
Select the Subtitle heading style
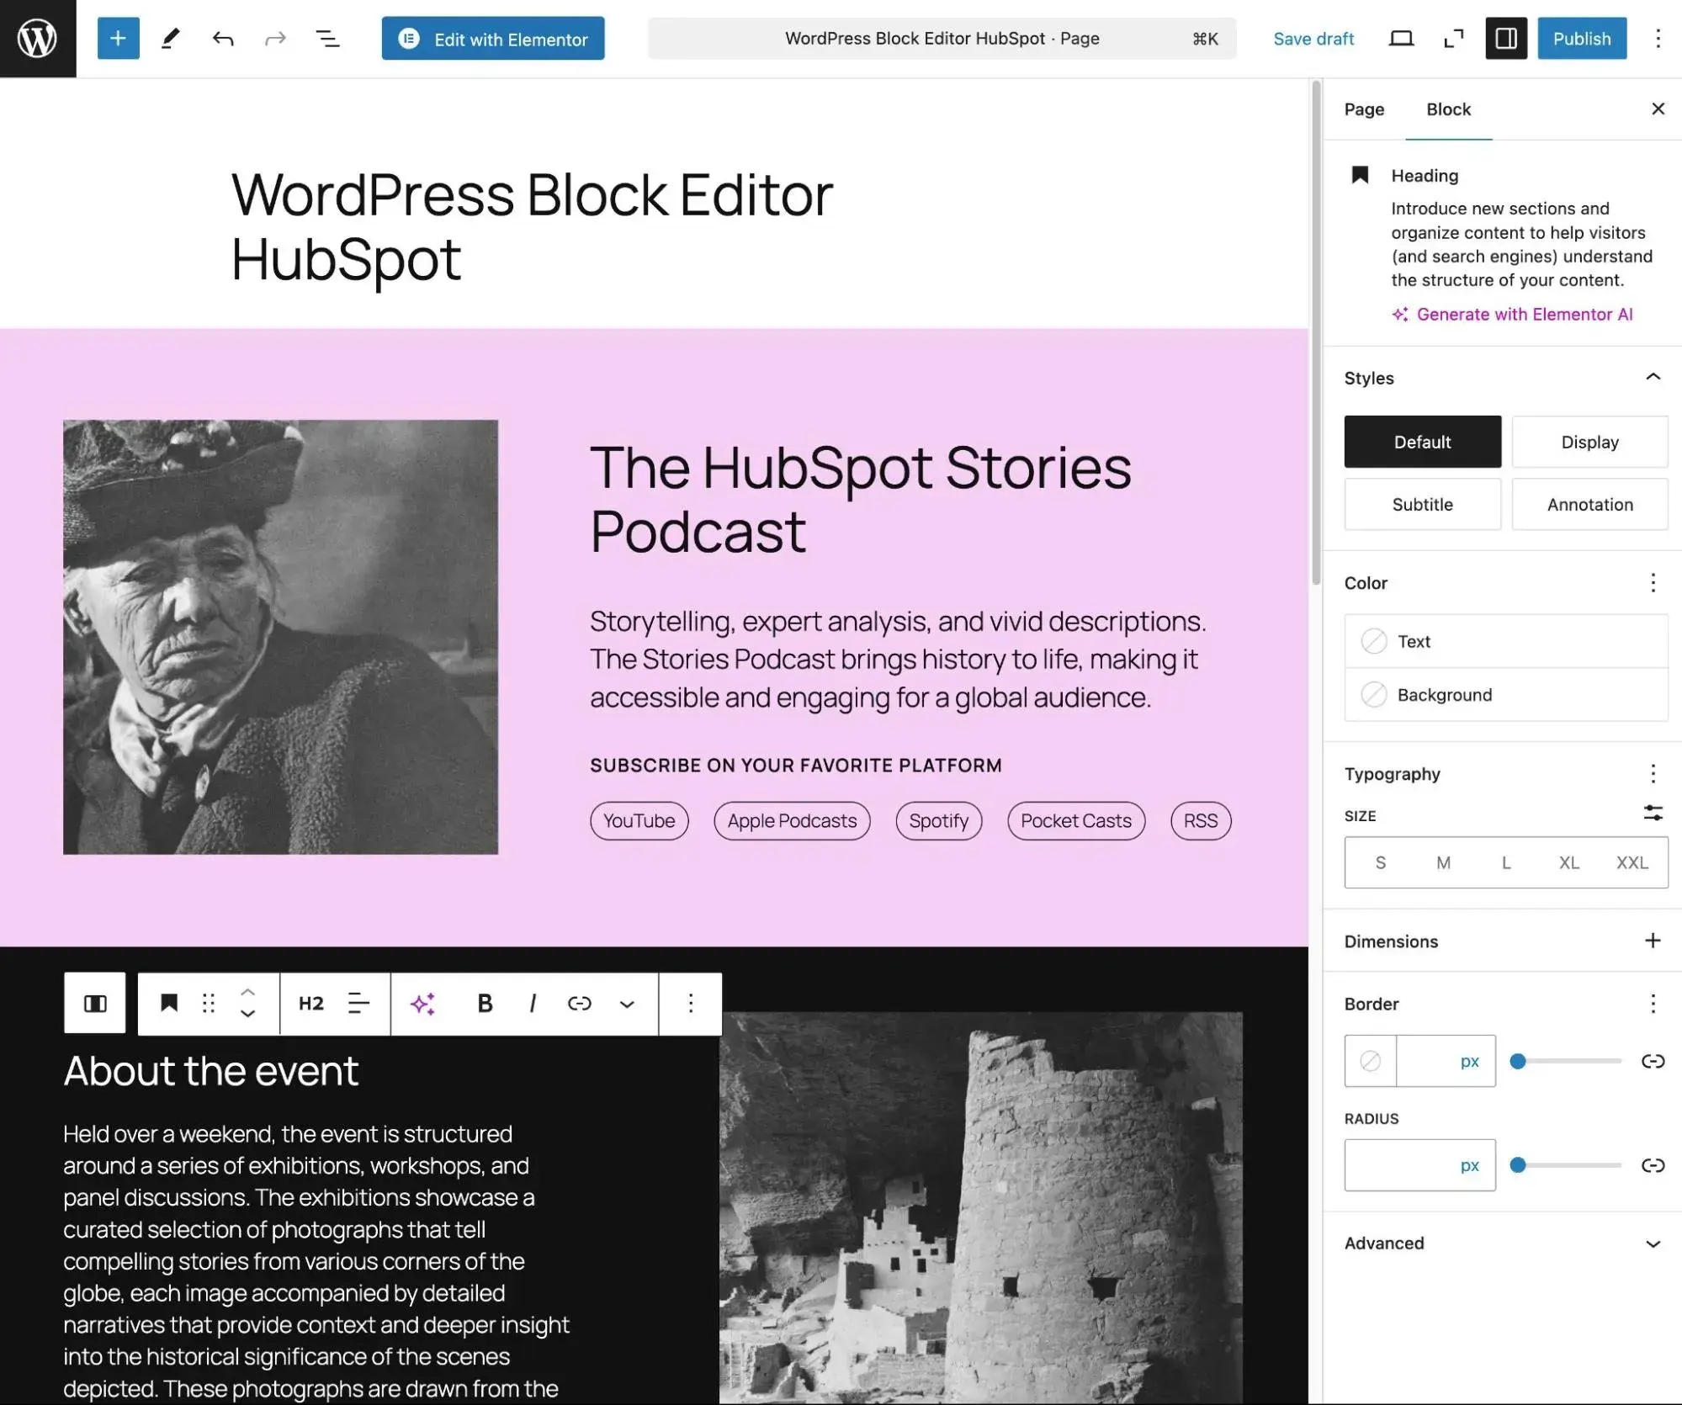coord(1422,504)
